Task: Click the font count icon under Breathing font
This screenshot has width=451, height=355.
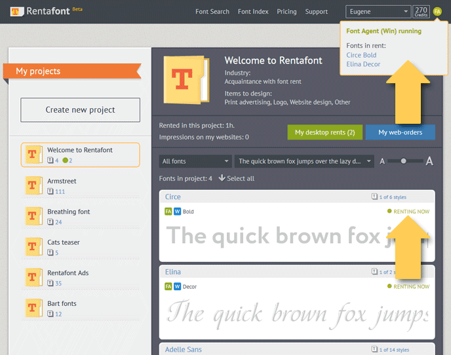Action: [50, 222]
